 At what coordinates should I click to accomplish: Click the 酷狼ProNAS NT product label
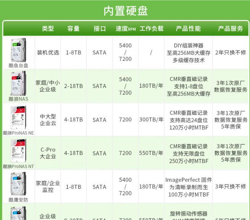(x=18, y=166)
